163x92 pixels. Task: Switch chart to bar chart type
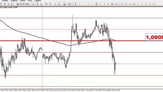[33, 4]
